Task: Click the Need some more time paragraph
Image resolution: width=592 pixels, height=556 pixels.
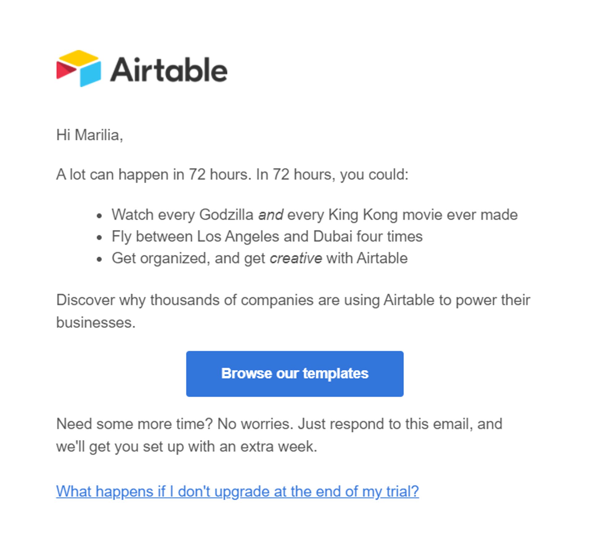Action: pos(279,424)
